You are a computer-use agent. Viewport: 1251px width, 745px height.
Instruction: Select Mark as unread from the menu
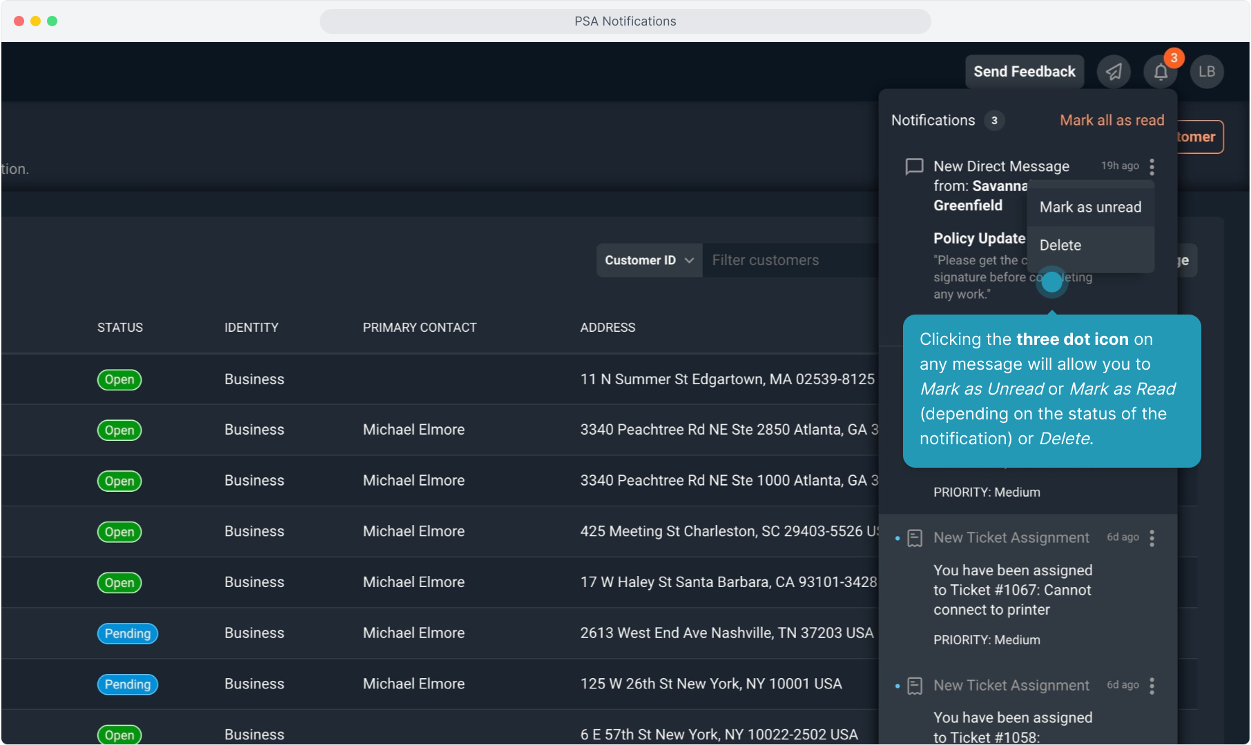1090,207
